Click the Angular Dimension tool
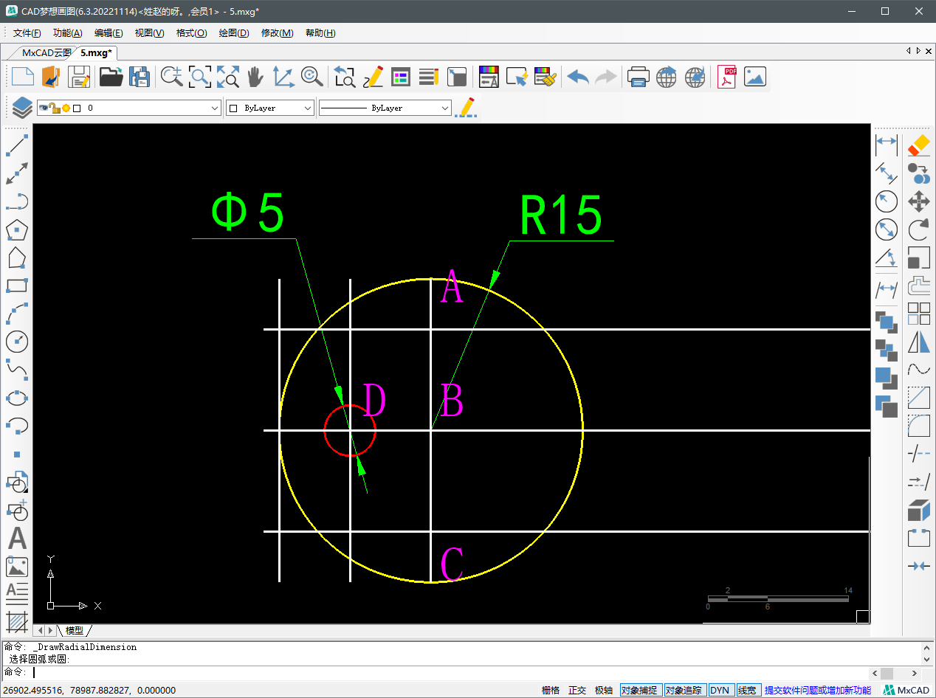936x698 pixels. click(x=886, y=258)
